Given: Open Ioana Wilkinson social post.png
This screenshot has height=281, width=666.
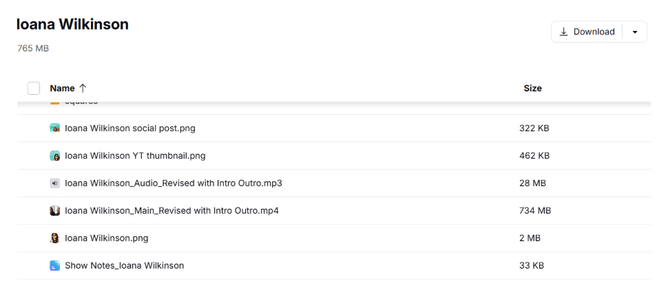Looking at the screenshot, I should tap(130, 128).
